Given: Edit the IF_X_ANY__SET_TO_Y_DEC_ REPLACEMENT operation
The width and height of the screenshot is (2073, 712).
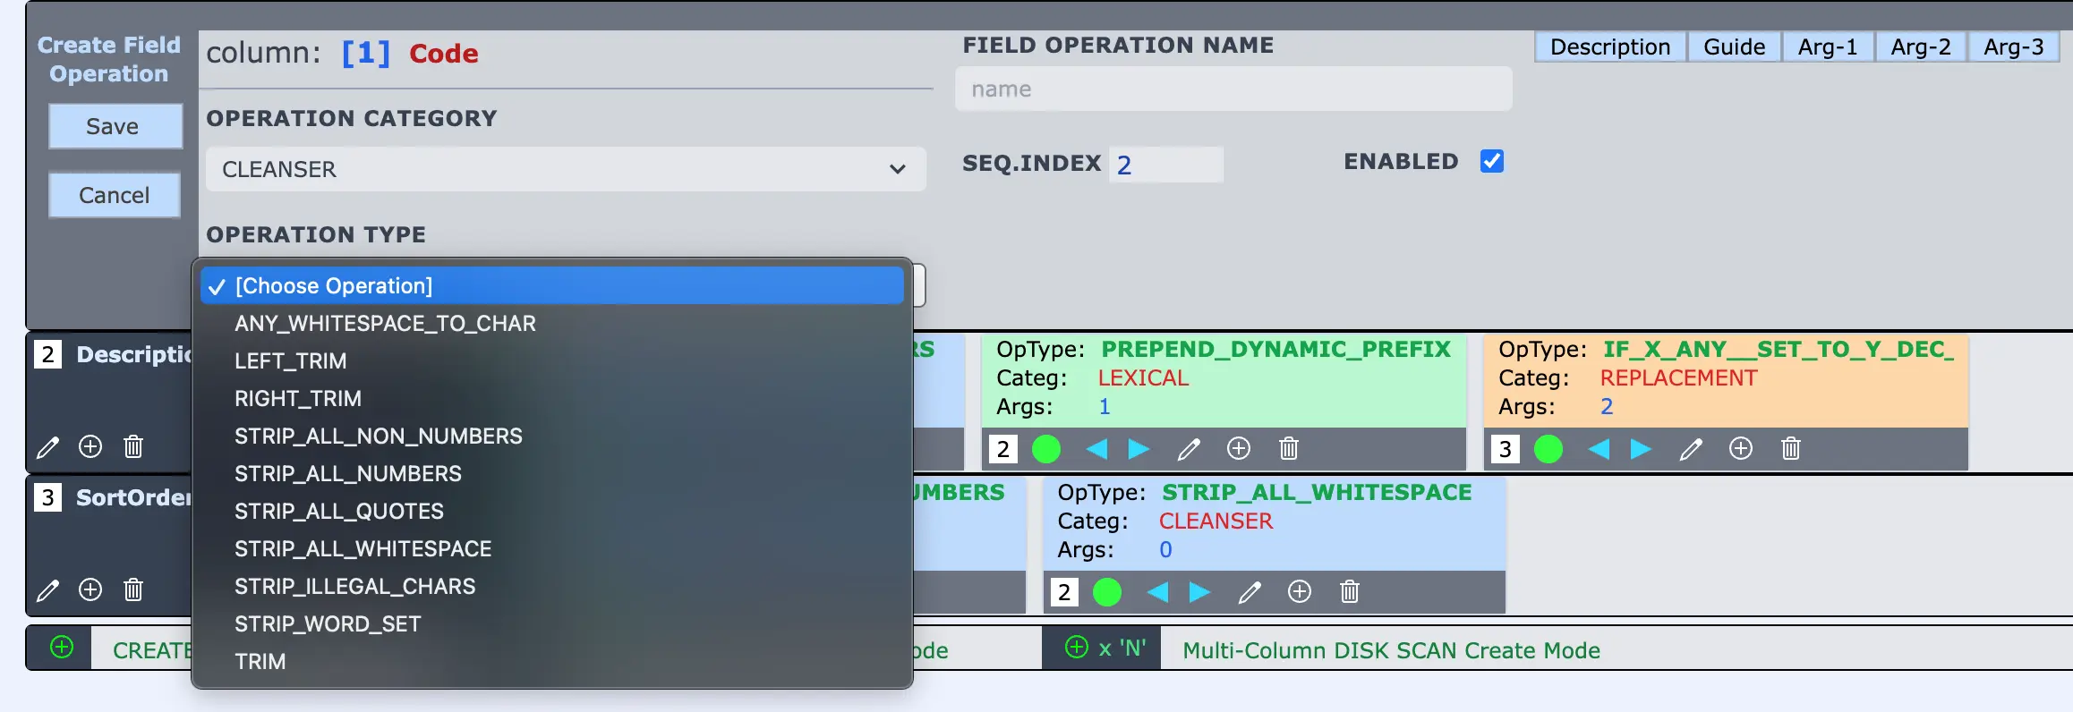Looking at the screenshot, I should (x=1691, y=448).
